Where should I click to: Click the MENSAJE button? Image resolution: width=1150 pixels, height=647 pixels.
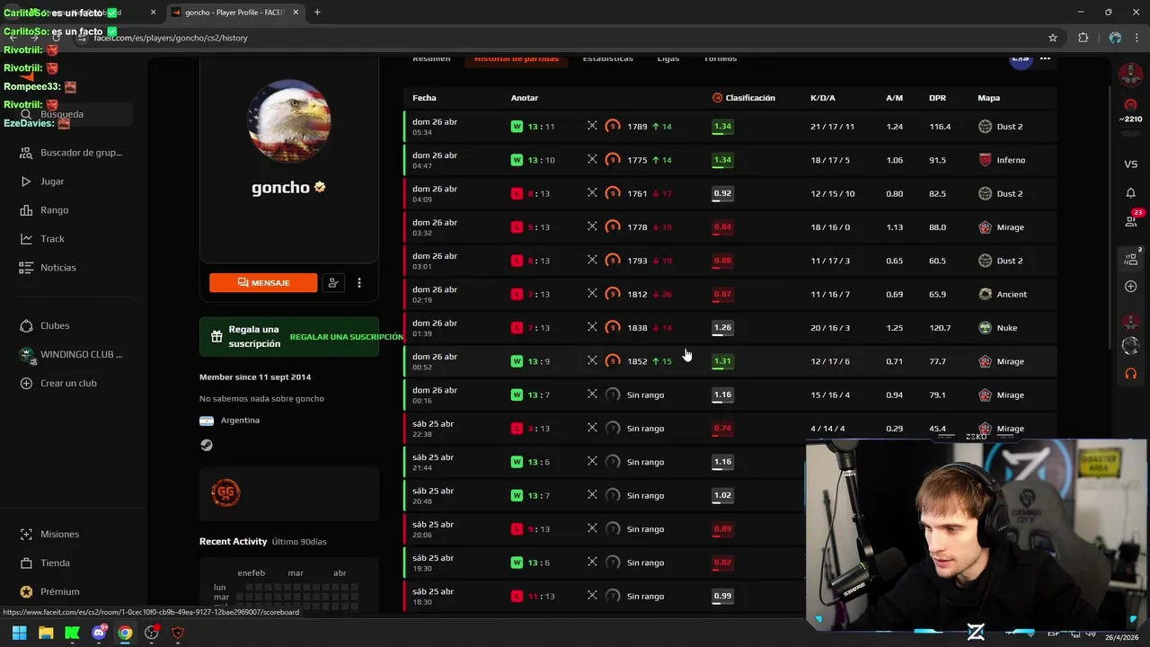(263, 282)
